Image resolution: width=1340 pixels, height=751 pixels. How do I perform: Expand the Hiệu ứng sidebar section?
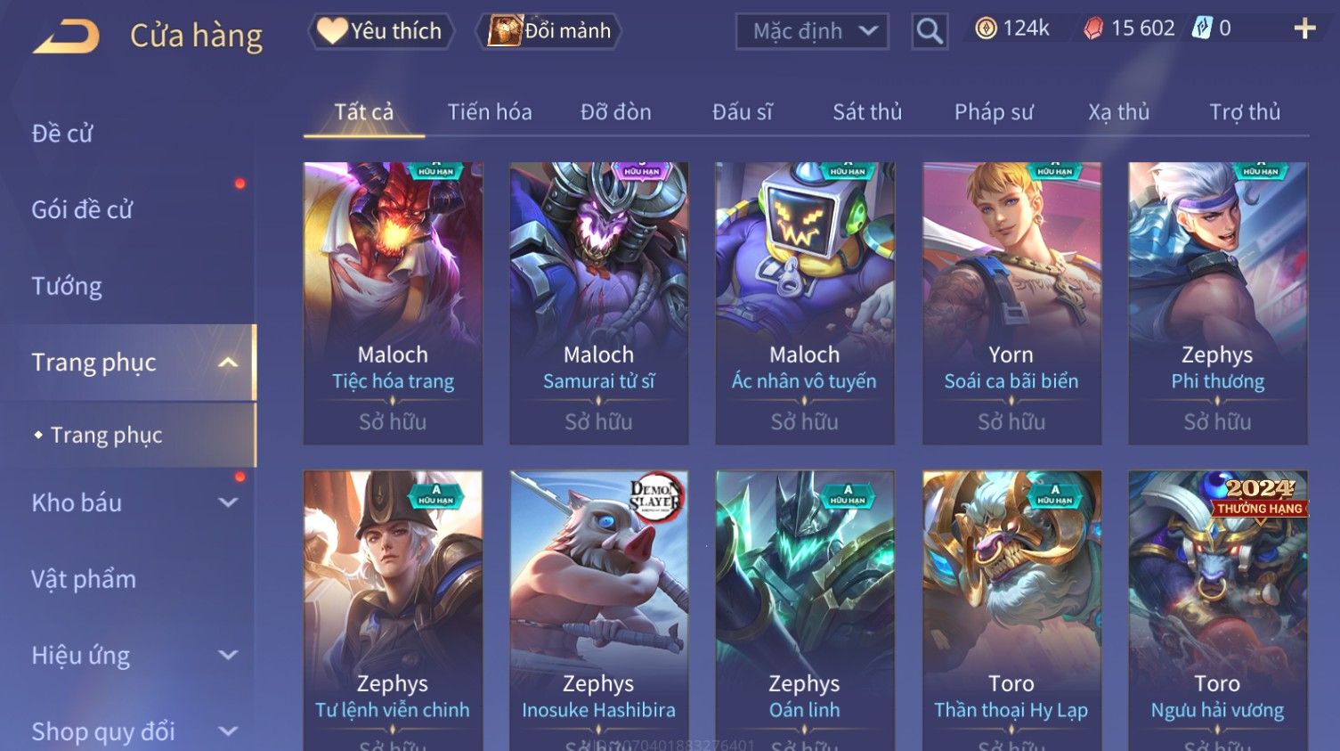coord(228,656)
